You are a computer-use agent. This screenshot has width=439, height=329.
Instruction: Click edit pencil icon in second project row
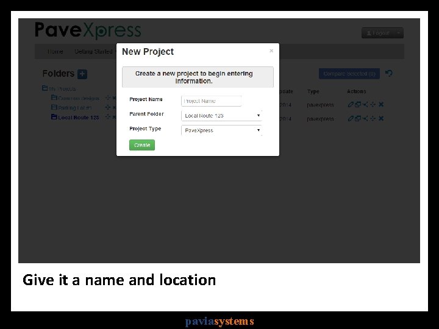click(x=351, y=119)
